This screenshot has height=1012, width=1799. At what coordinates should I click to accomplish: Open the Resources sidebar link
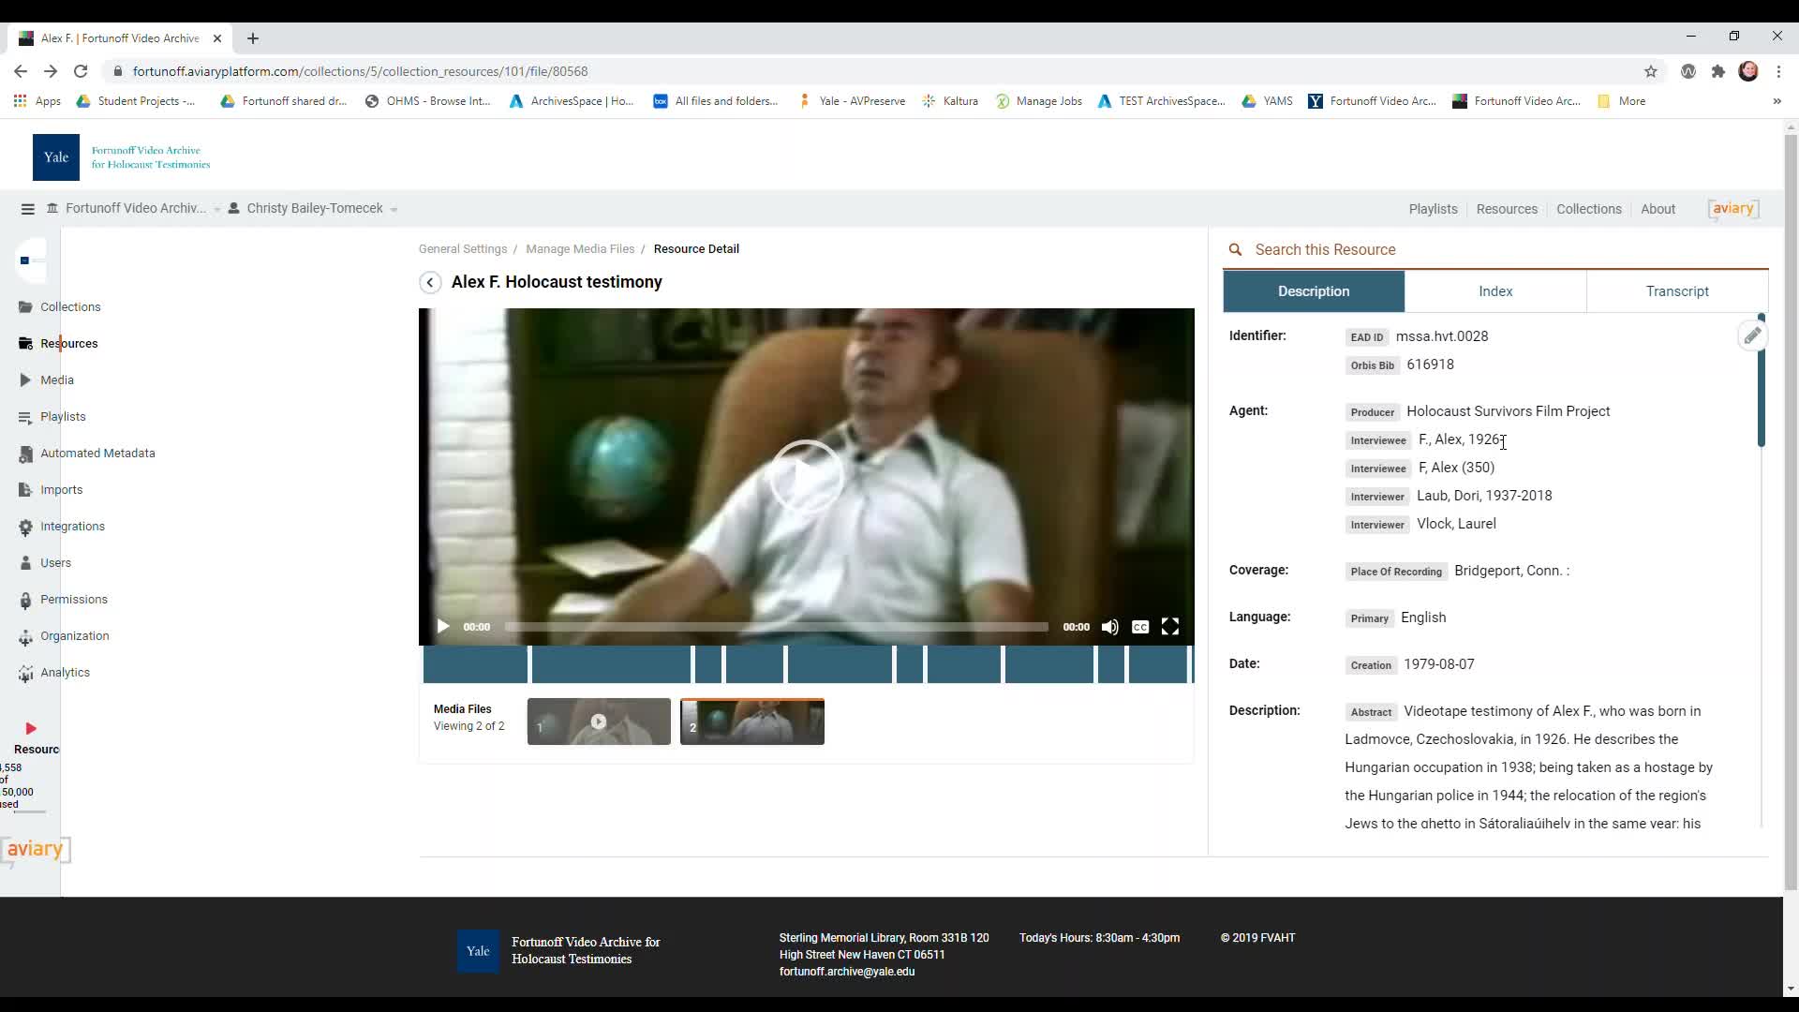(x=68, y=344)
